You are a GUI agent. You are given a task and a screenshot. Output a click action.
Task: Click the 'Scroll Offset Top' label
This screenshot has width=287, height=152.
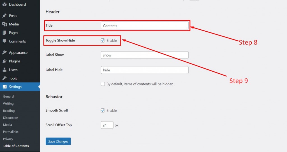59,125
